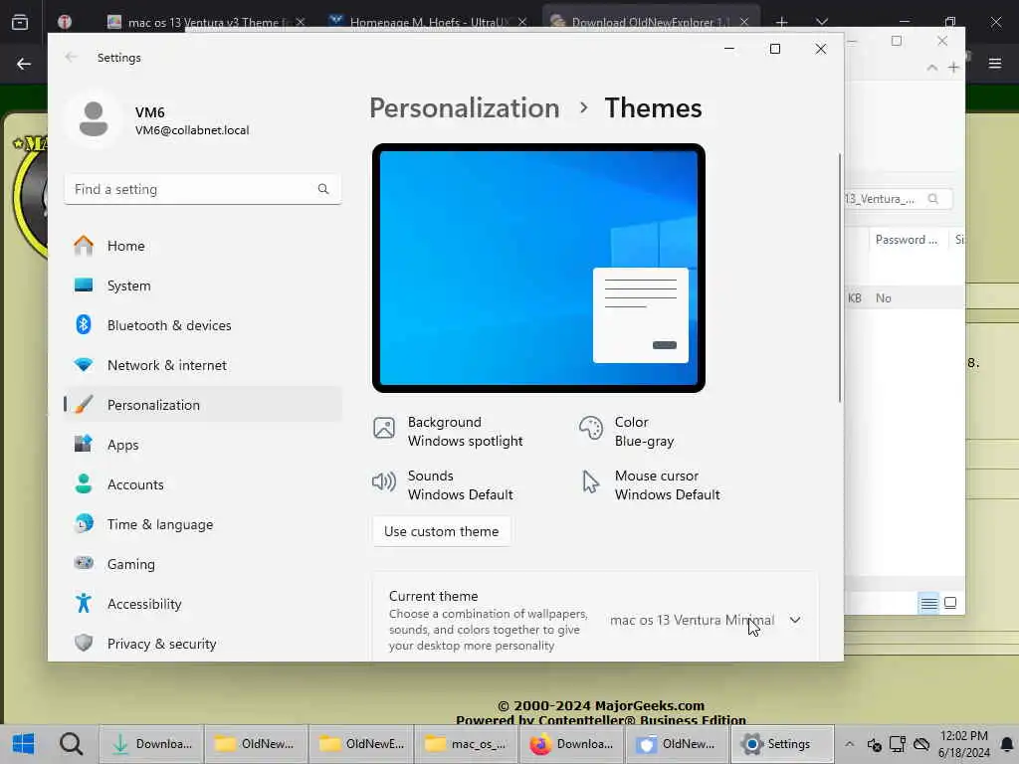The height and width of the screenshot is (764, 1019).
Task: Click the theme preview thumbnail
Action: click(538, 268)
